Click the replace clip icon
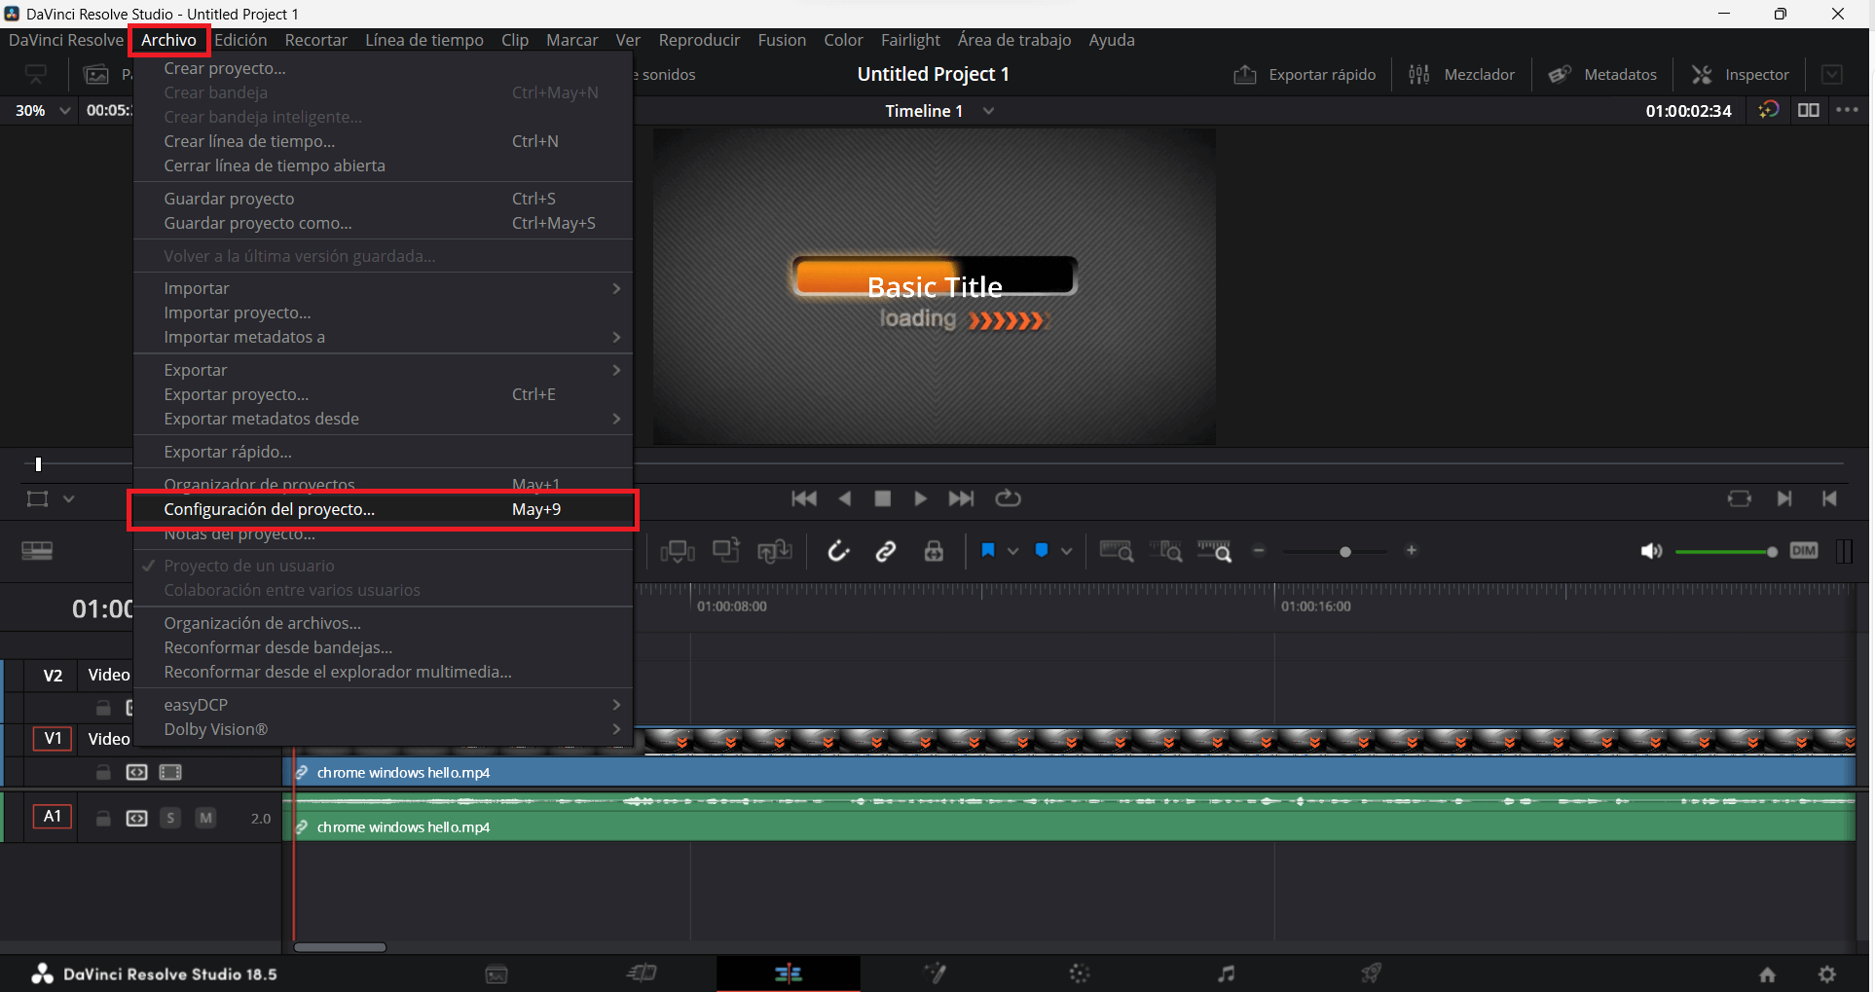Screen dimensions: 1875x992 pos(775,552)
